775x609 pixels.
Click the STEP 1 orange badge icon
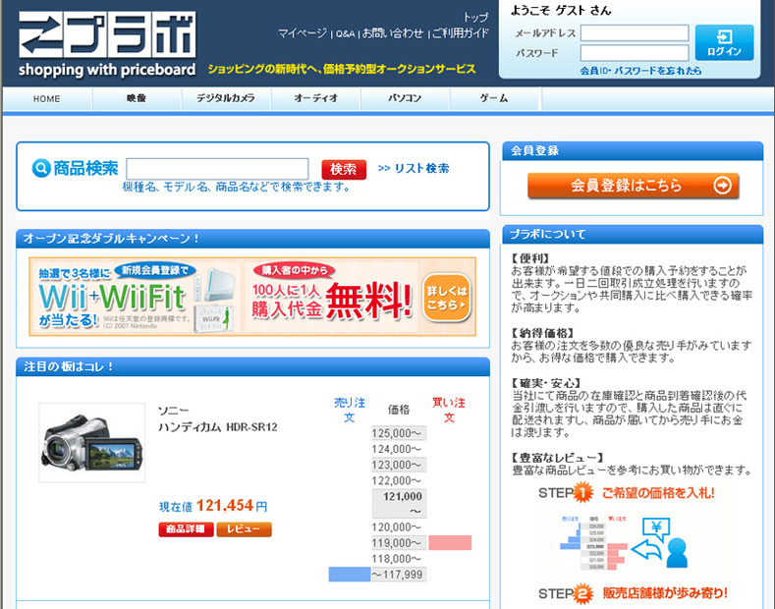click(x=583, y=492)
